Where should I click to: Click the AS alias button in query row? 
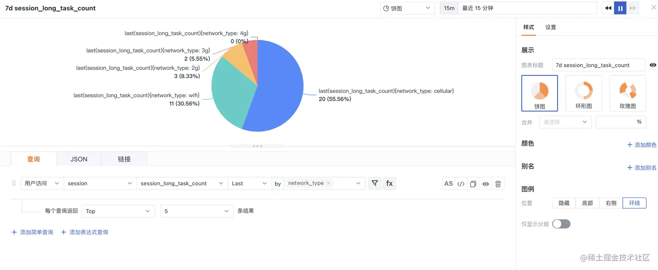(x=448, y=184)
